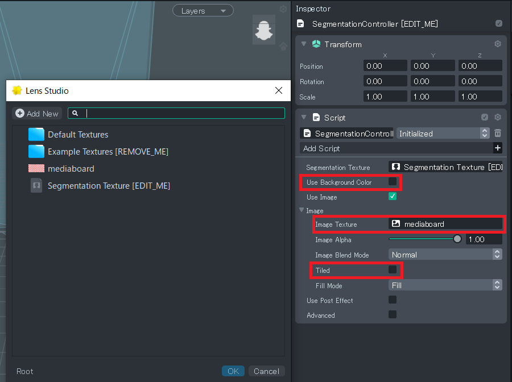Uncheck the Use Image checkbox

[x=393, y=197]
